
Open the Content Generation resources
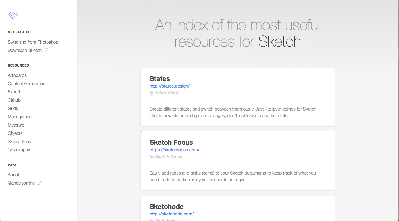pos(26,83)
